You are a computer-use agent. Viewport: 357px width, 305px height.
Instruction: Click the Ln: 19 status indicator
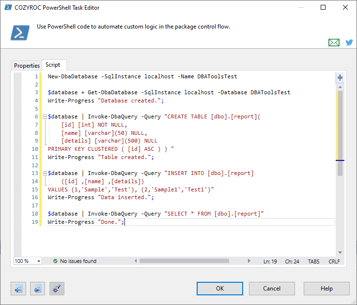point(270,261)
